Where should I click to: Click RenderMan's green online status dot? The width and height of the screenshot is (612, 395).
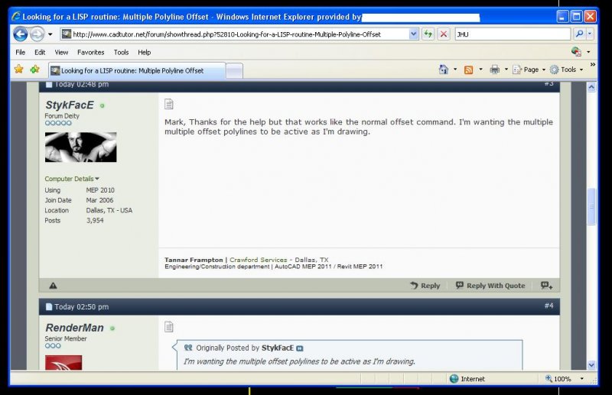pos(112,329)
